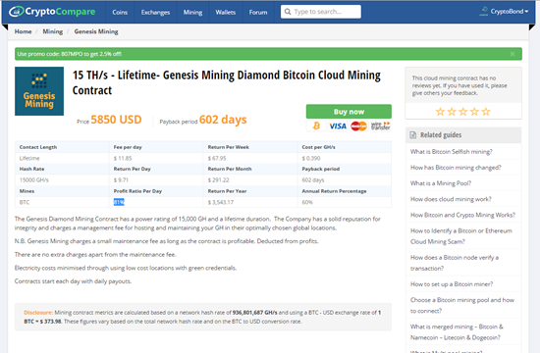Click the 5850 USD price text
Viewport: 540px width, 353px height.
pyautogui.click(x=116, y=120)
